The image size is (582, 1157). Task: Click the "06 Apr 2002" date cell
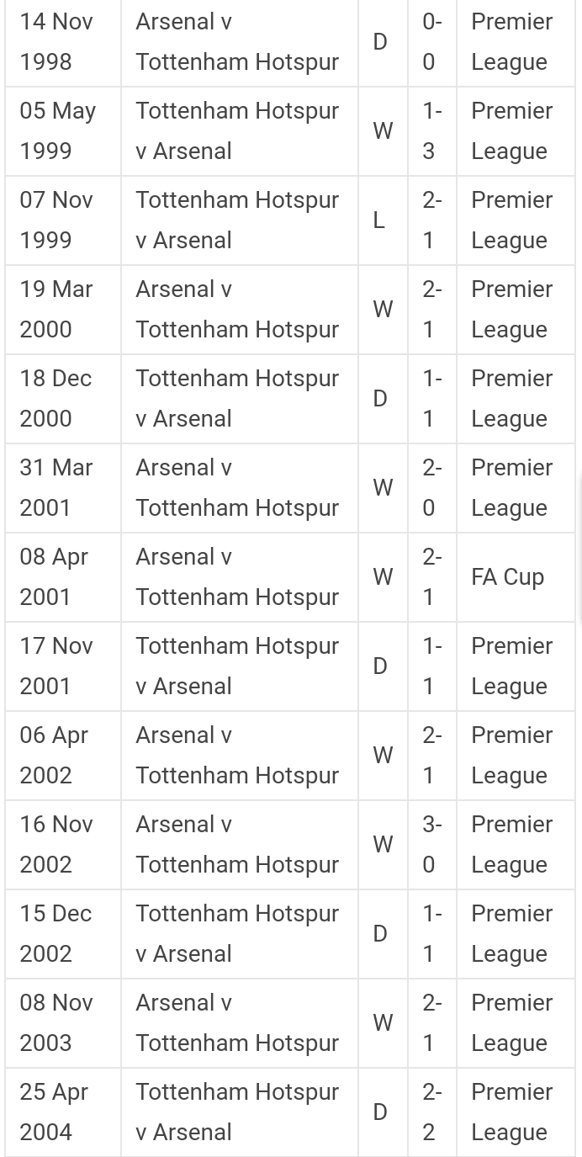54,756
